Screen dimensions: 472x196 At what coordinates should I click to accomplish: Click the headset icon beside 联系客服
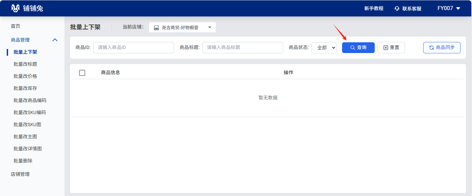click(397, 9)
